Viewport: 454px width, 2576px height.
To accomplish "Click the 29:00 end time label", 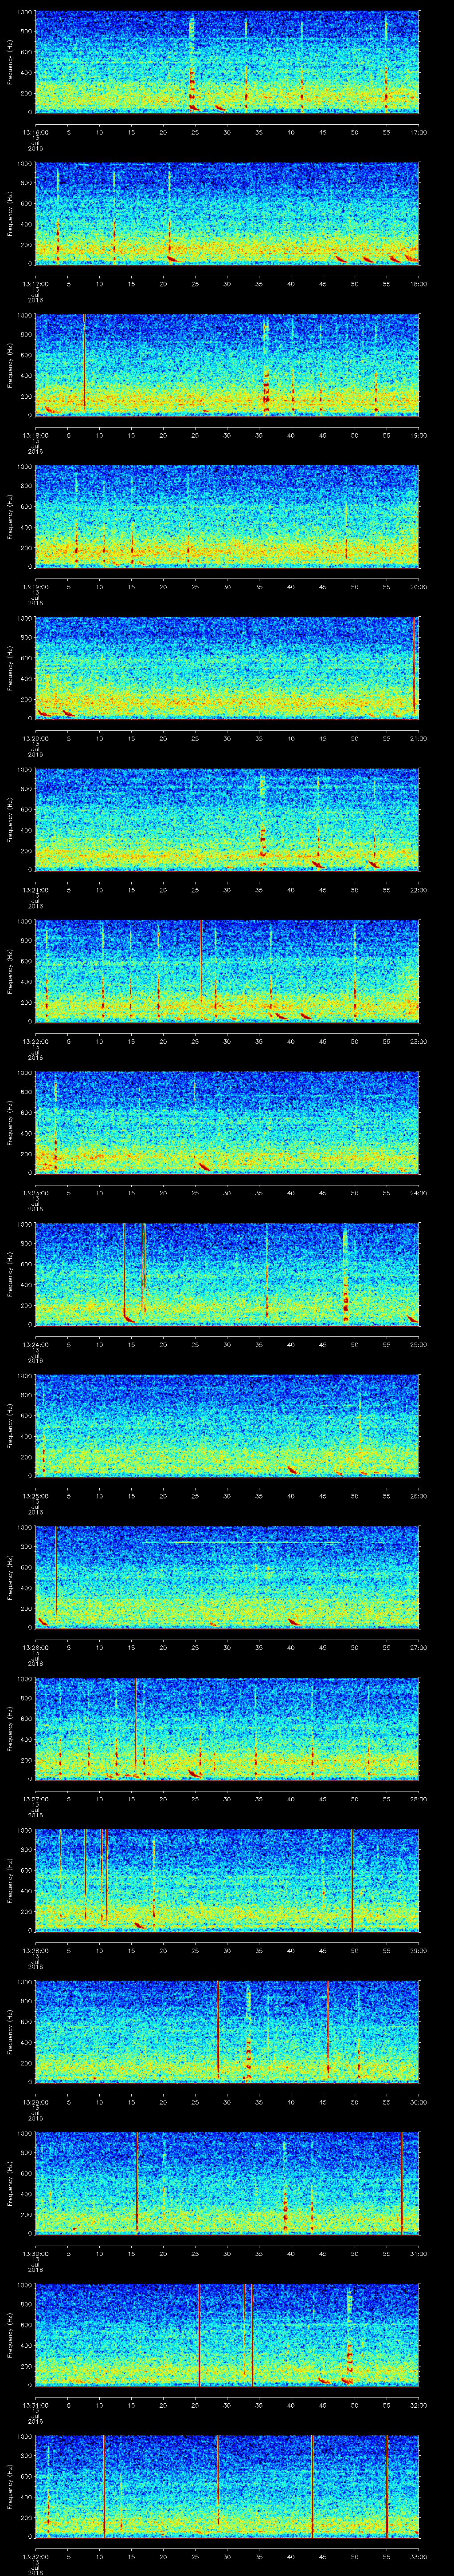I will pyautogui.click(x=418, y=1950).
